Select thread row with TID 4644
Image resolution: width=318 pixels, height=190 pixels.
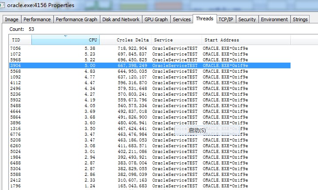150,111
